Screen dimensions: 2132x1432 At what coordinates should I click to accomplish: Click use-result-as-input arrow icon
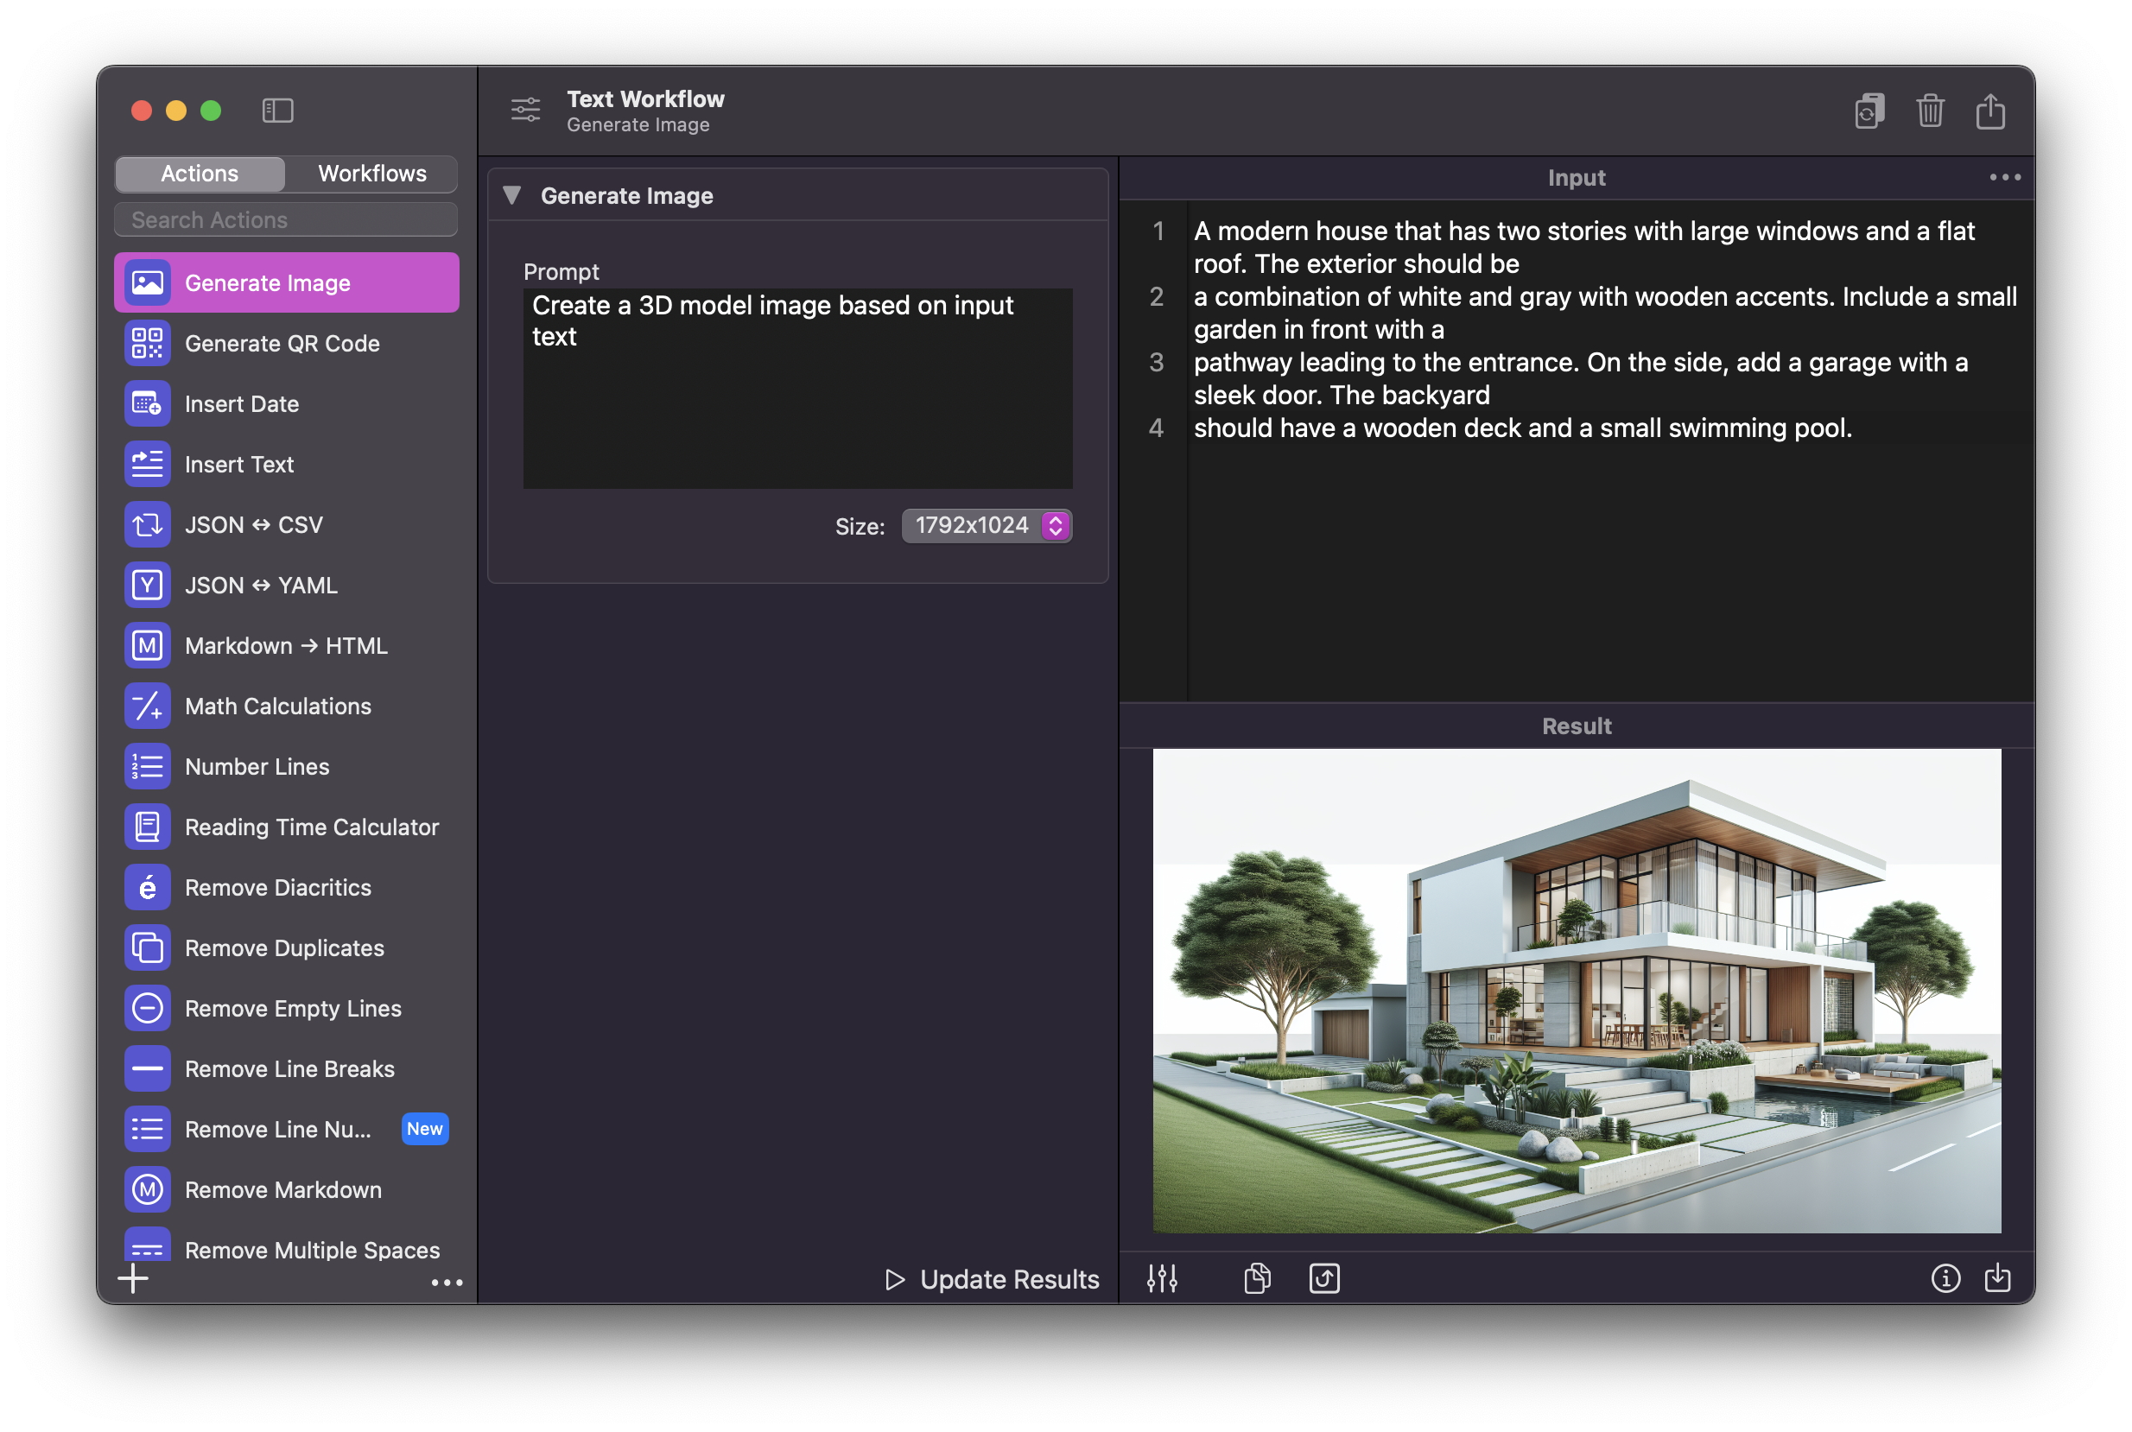pos(1323,1278)
